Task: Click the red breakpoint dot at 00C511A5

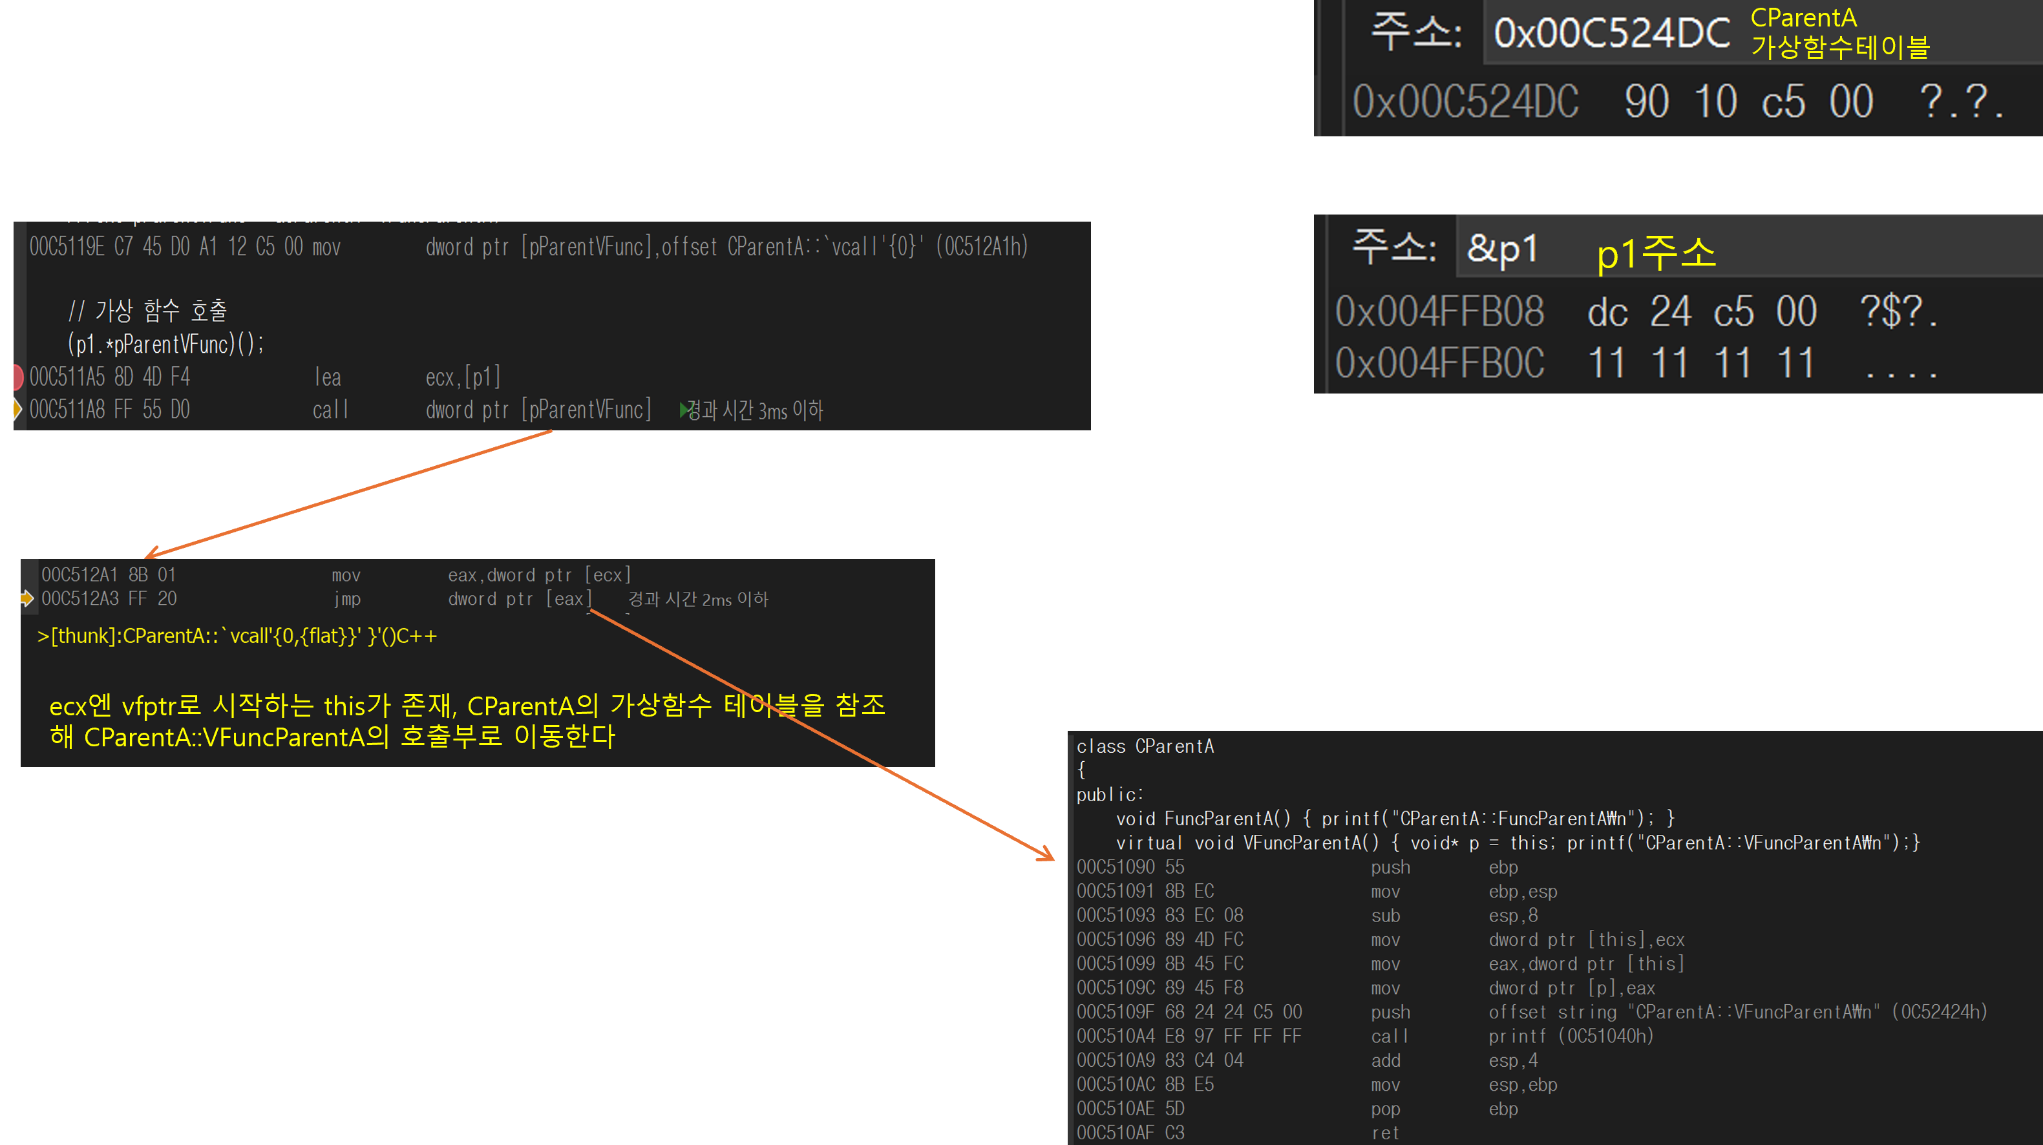Action: tap(17, 377)
